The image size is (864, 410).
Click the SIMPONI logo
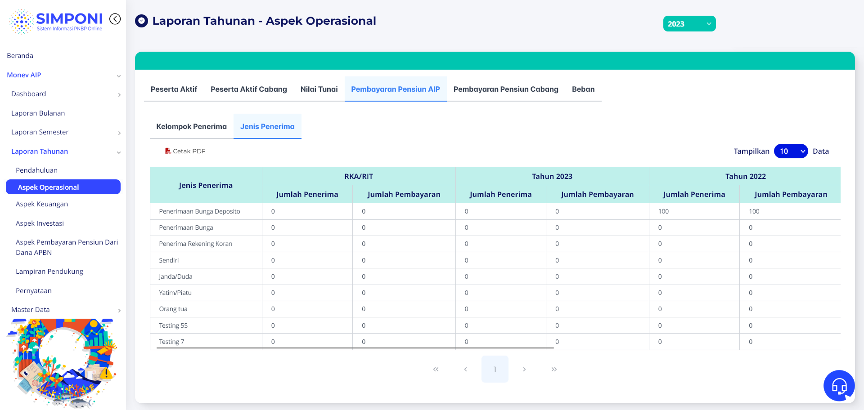pos(56,22)
